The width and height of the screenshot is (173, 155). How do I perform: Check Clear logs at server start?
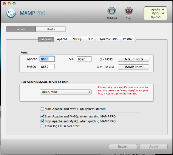click(42, 126)
